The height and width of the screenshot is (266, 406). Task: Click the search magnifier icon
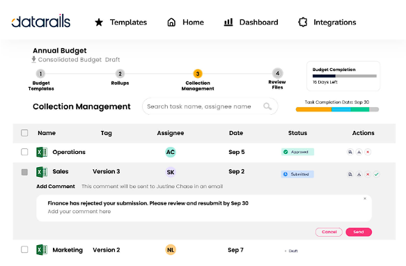point(267,107)
